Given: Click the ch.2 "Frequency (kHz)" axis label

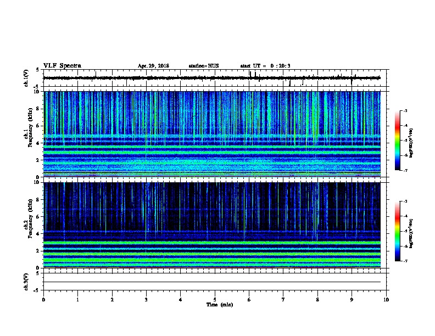Looking at the screenshot, I should 30,219.
